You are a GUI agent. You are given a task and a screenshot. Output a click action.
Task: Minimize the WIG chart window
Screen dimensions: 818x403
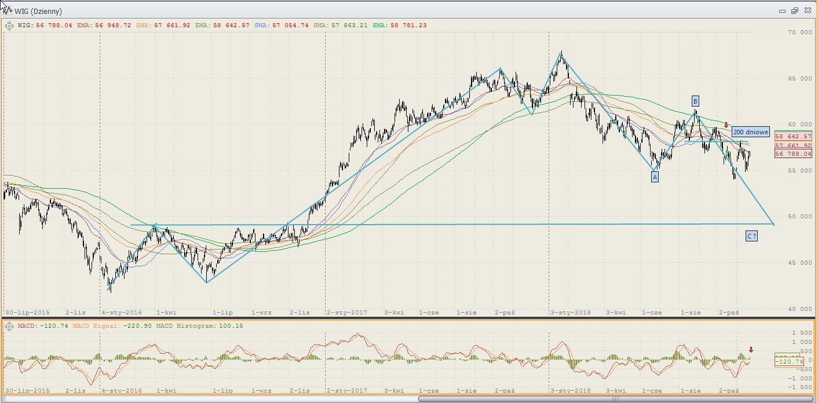(782, 11)
